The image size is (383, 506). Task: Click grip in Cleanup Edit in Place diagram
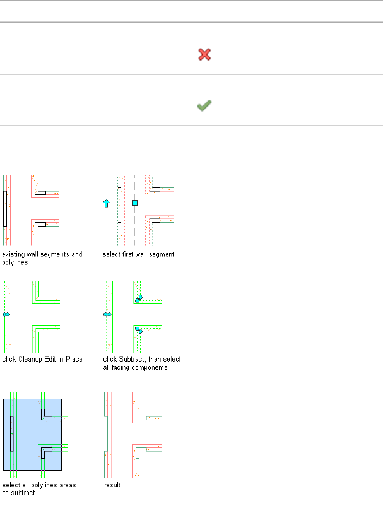tap(6, 314)
